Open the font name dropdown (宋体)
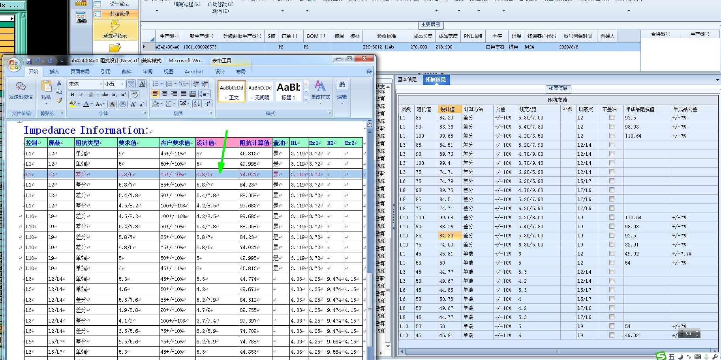The width and height of the screenshot is (721, 360). pos(100,84)
